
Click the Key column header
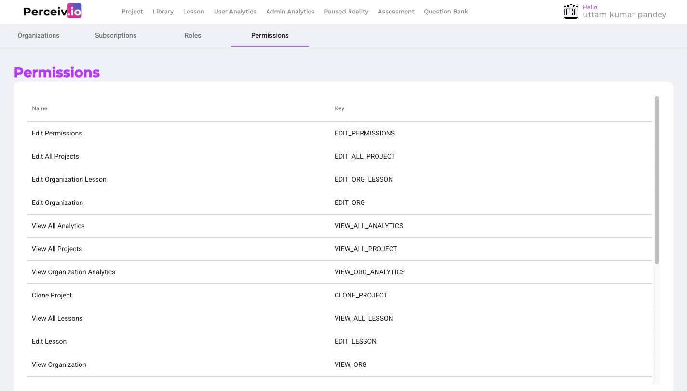[x=339, y=108]
